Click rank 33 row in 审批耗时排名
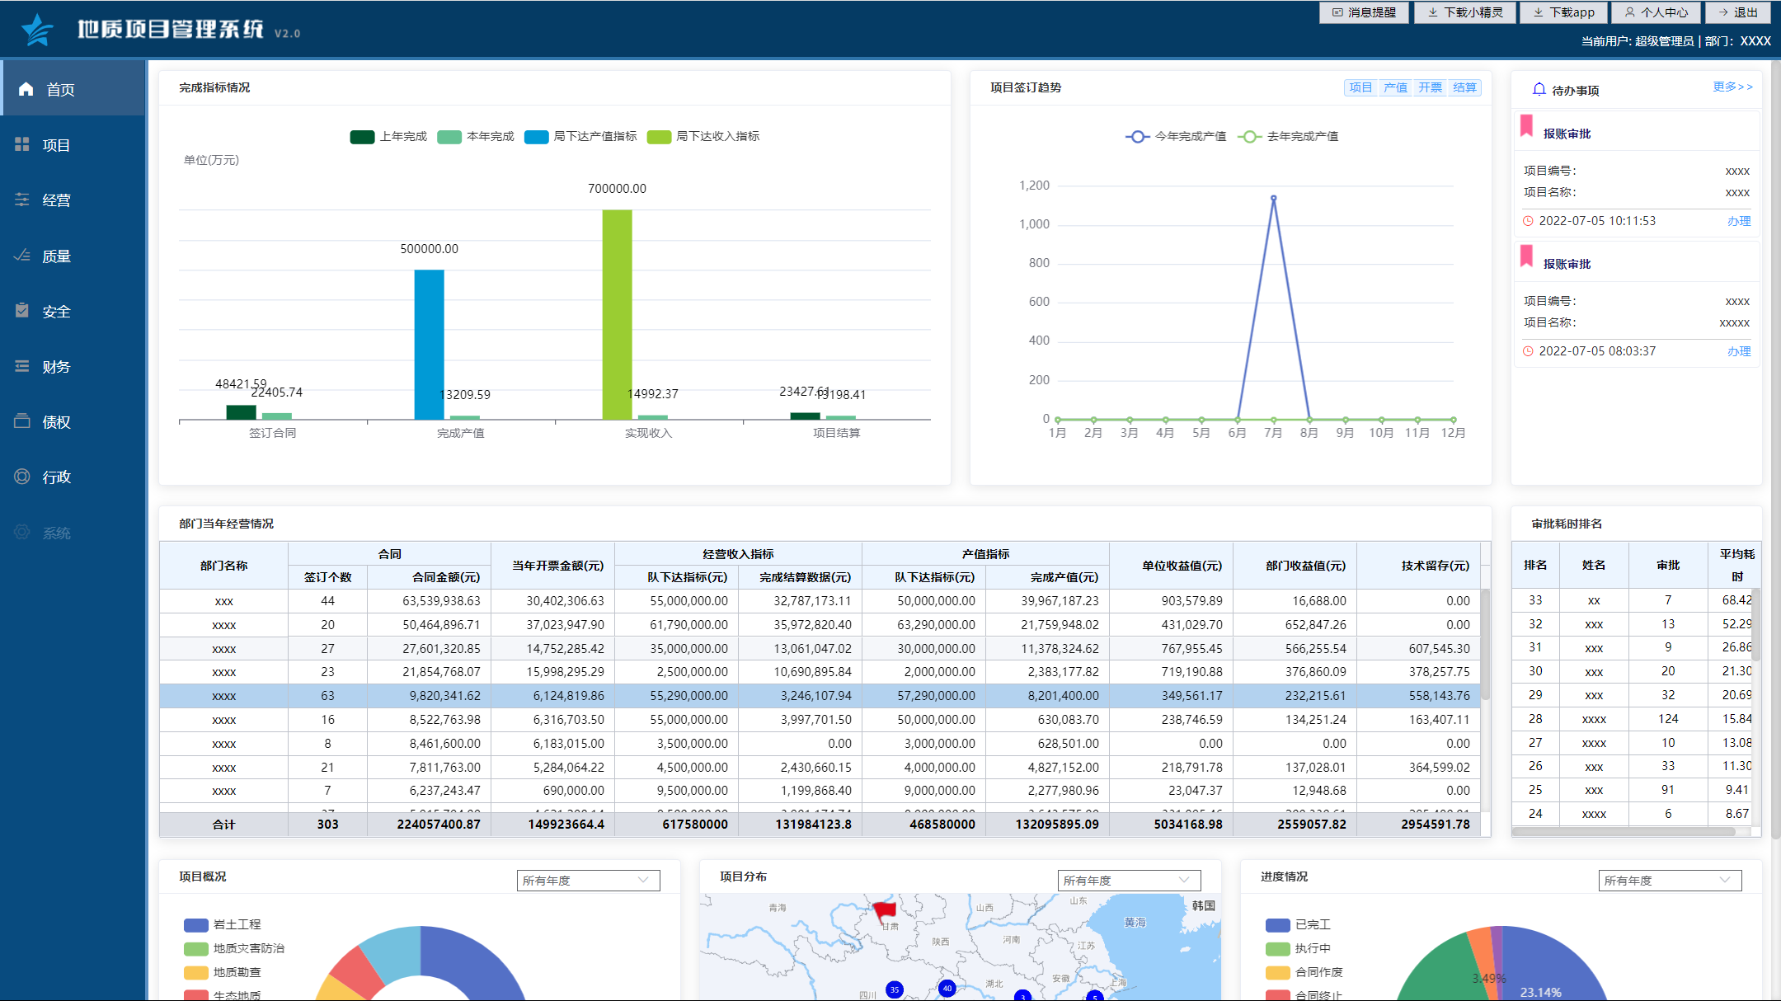 click(1631, 600)
